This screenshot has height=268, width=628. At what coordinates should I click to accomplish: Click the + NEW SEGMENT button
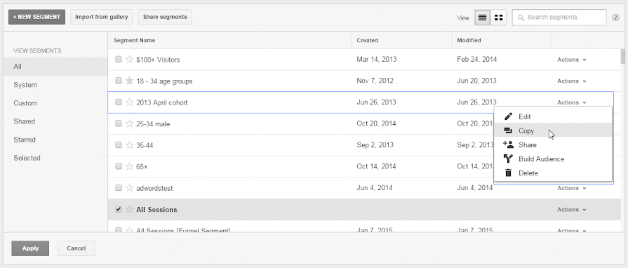[37, 18]
